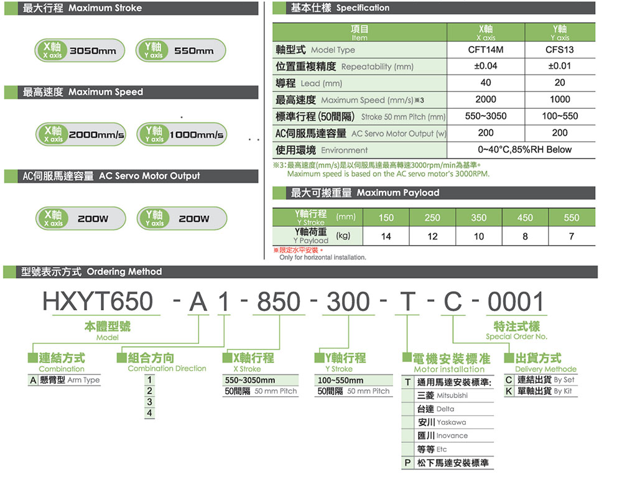Screen dimensions: 622x477
Task: Click the Model Type row label
Action: (x=360, y=50)
